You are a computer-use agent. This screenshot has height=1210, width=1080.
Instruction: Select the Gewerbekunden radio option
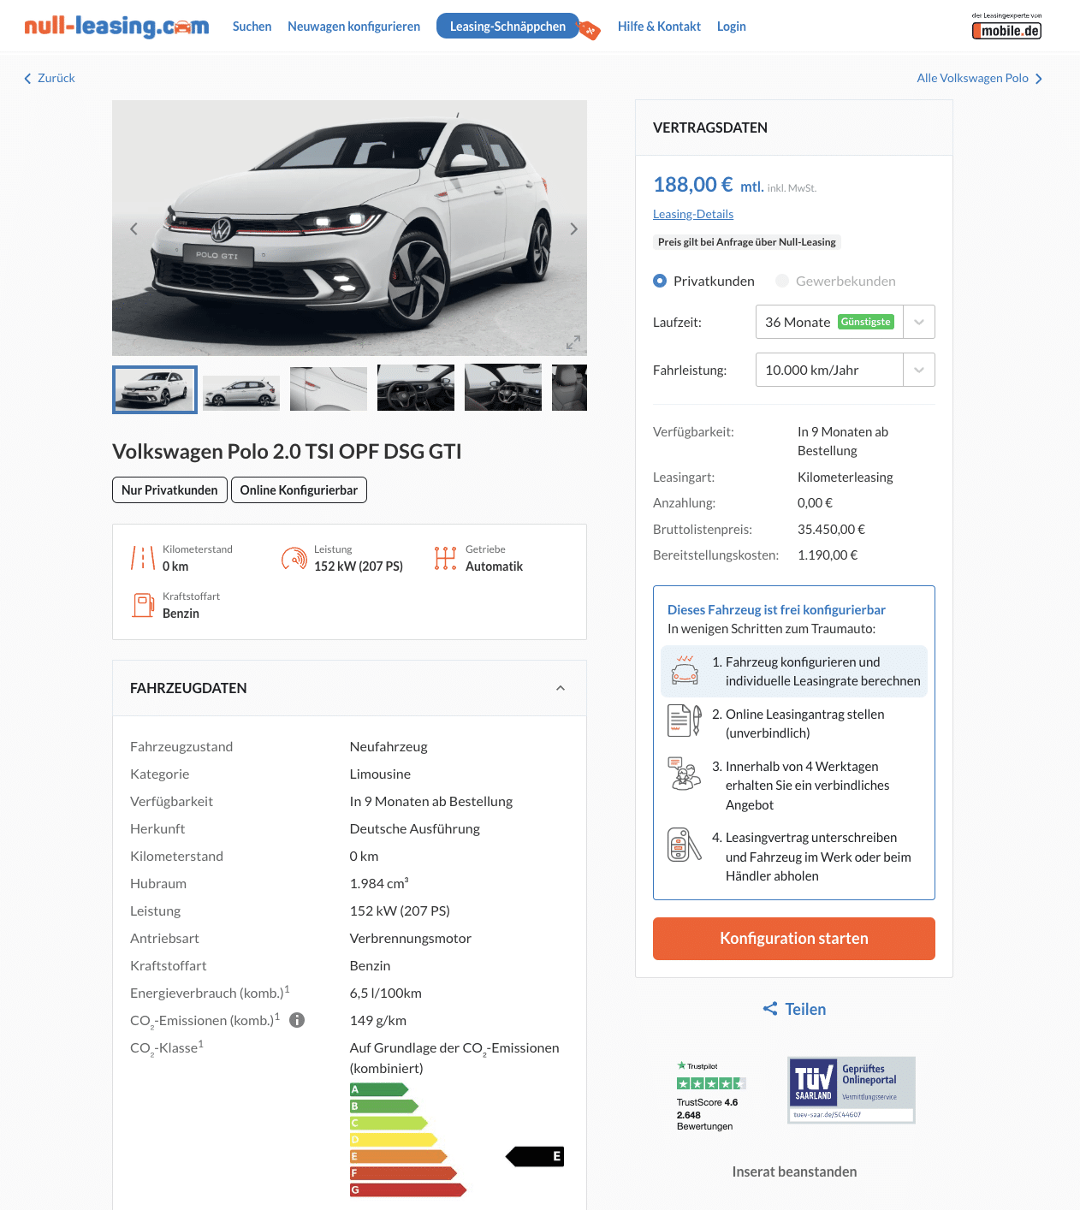782,281
